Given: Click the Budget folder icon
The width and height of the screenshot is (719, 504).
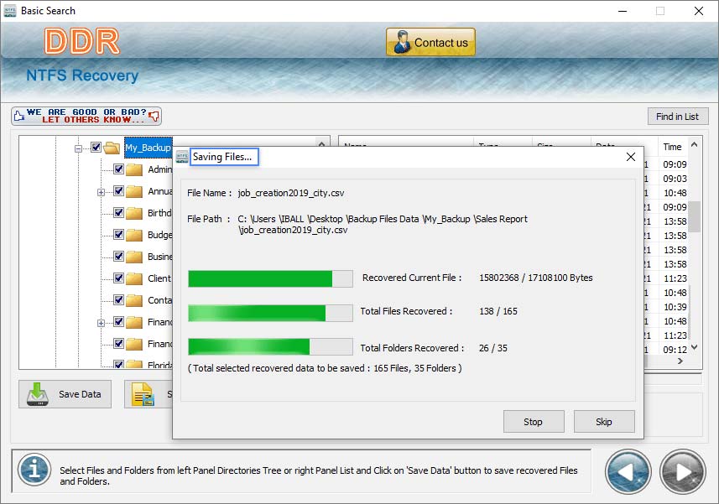Looking at the screenshot, I should (x=134, y=235).
